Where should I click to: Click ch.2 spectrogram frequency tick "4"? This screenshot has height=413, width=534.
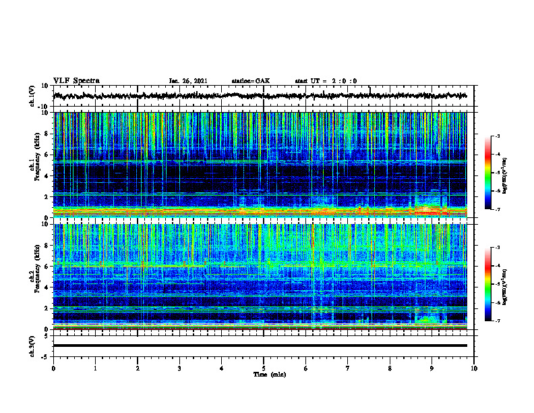point(47,287)
